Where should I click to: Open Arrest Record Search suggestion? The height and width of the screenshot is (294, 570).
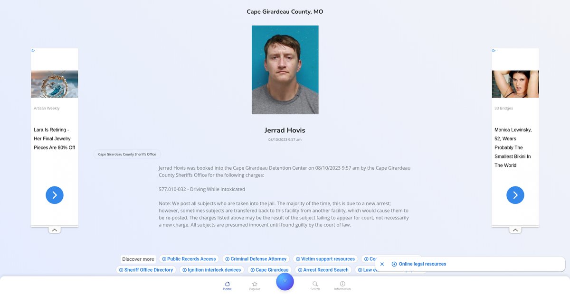click(x=323, y=270)
